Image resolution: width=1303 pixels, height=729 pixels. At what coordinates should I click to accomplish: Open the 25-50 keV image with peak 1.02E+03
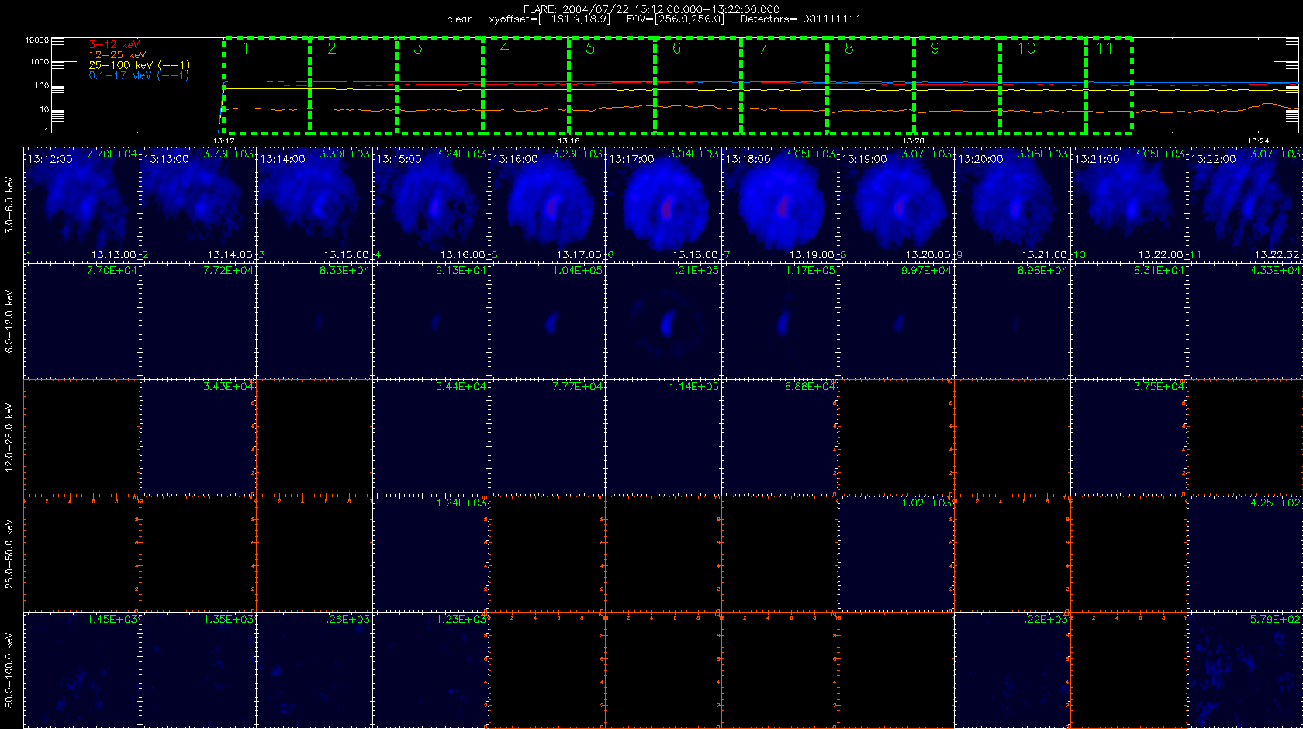[x=896, y=554]
